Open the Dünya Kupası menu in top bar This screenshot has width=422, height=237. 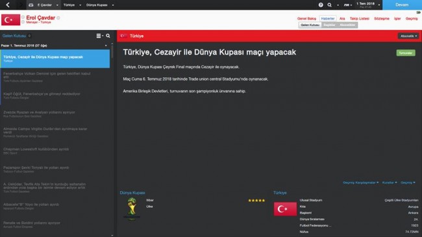(97, 5)
